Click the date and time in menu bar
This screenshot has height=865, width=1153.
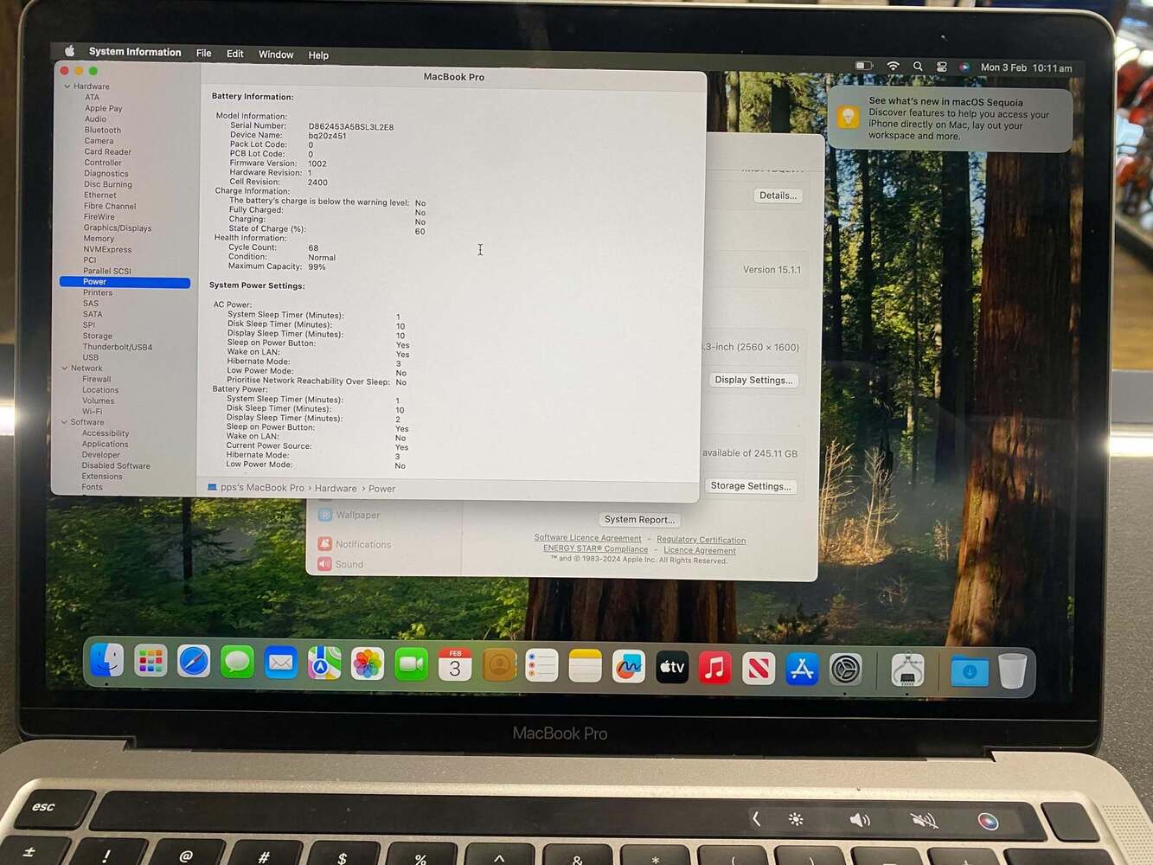click(1026, 67)
